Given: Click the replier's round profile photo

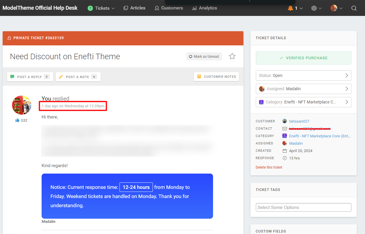Looking at the screenshot, I should coord(22,105).
